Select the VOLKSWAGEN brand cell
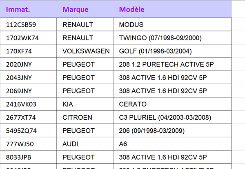This screenshot has height=169, width=245. [x=85, y=51]
